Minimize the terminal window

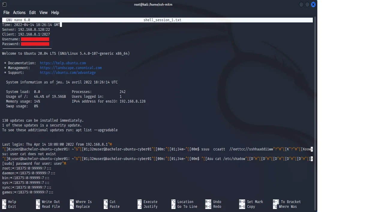(x=301, y=4)
